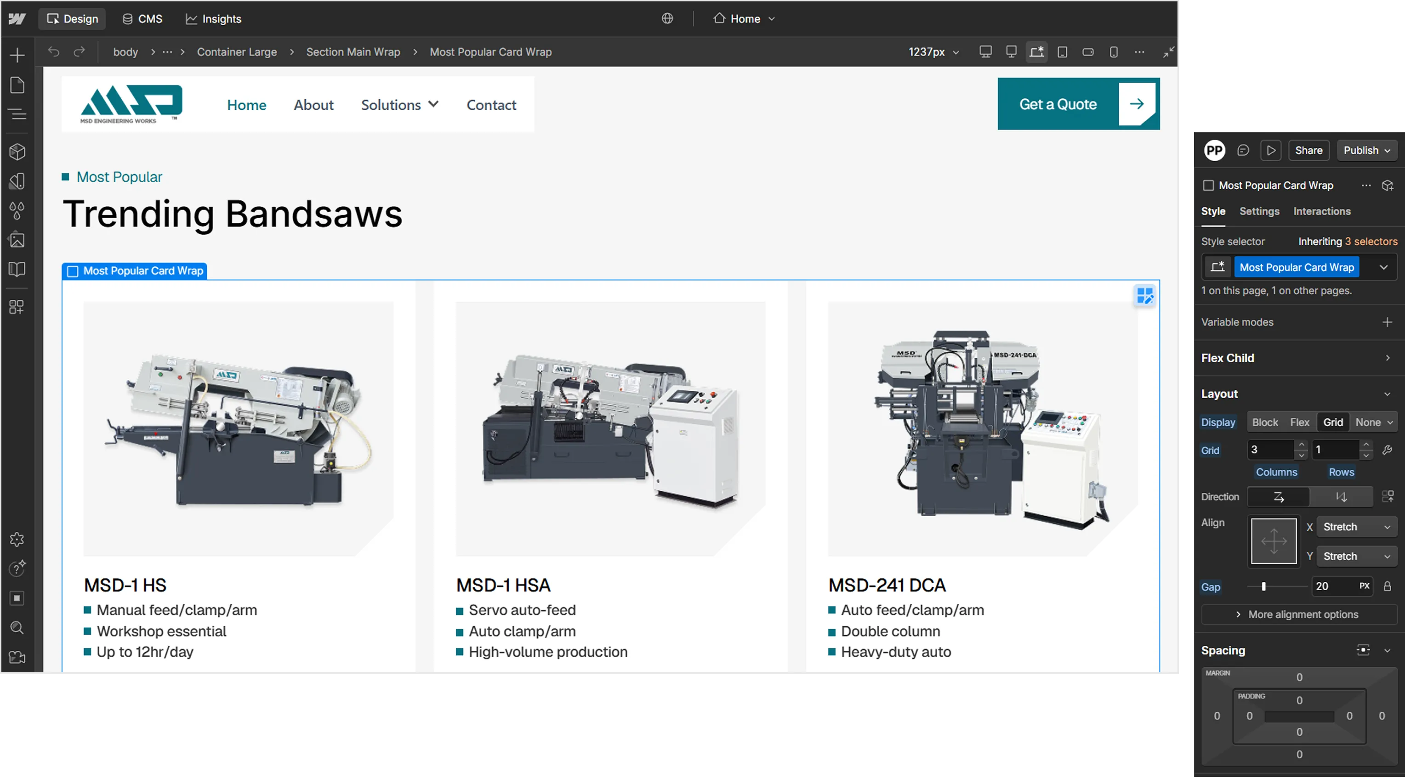Click the preview play button
Image resolution: width=1405 pixels, height=777 pixels.
tap(1271, 150)
